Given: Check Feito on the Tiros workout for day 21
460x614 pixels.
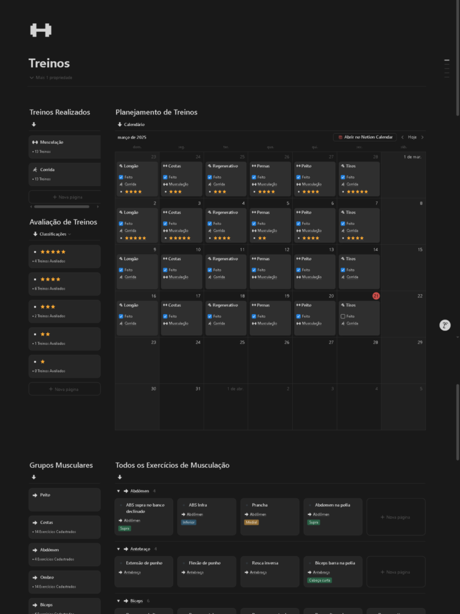Looking at the screenshot, I should (343, 316).
